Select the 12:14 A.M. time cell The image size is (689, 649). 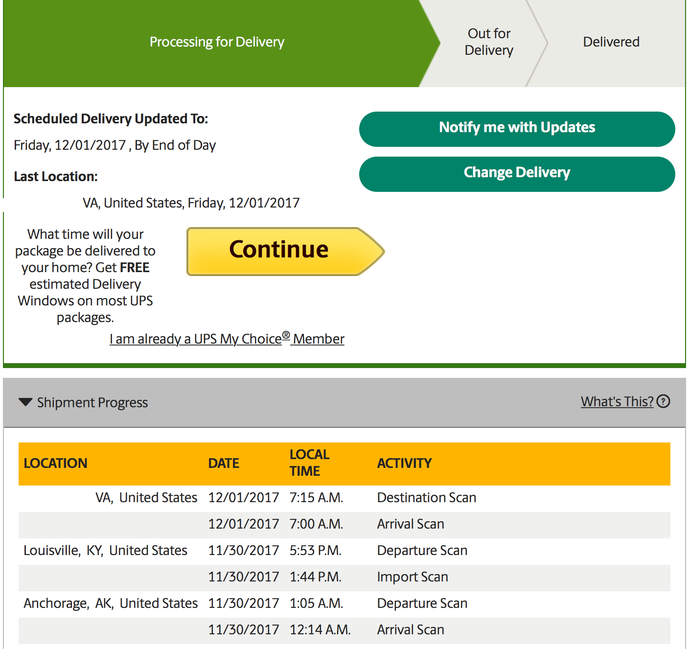point(320,630)
